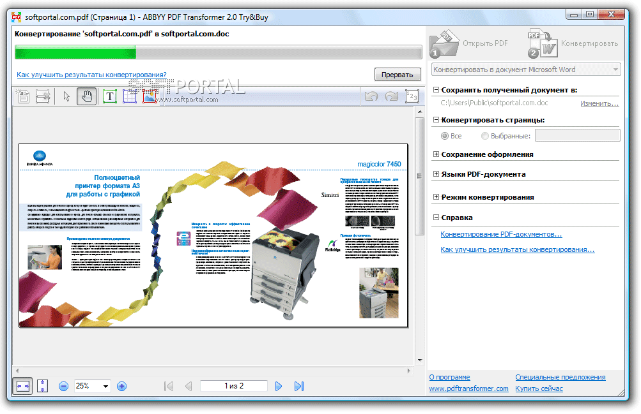The image size is (641, 414).
Task: Open the www.pdftransformer.com link
Action: point(469,388)
